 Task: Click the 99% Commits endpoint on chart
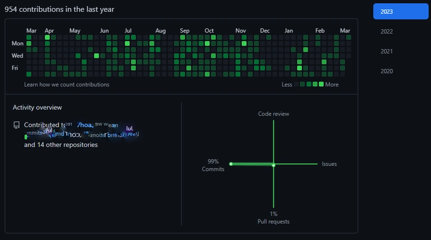click(x=231, y=164)
